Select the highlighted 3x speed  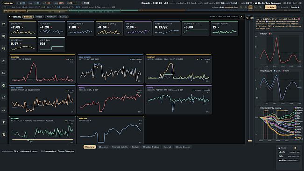pos(250,7)
